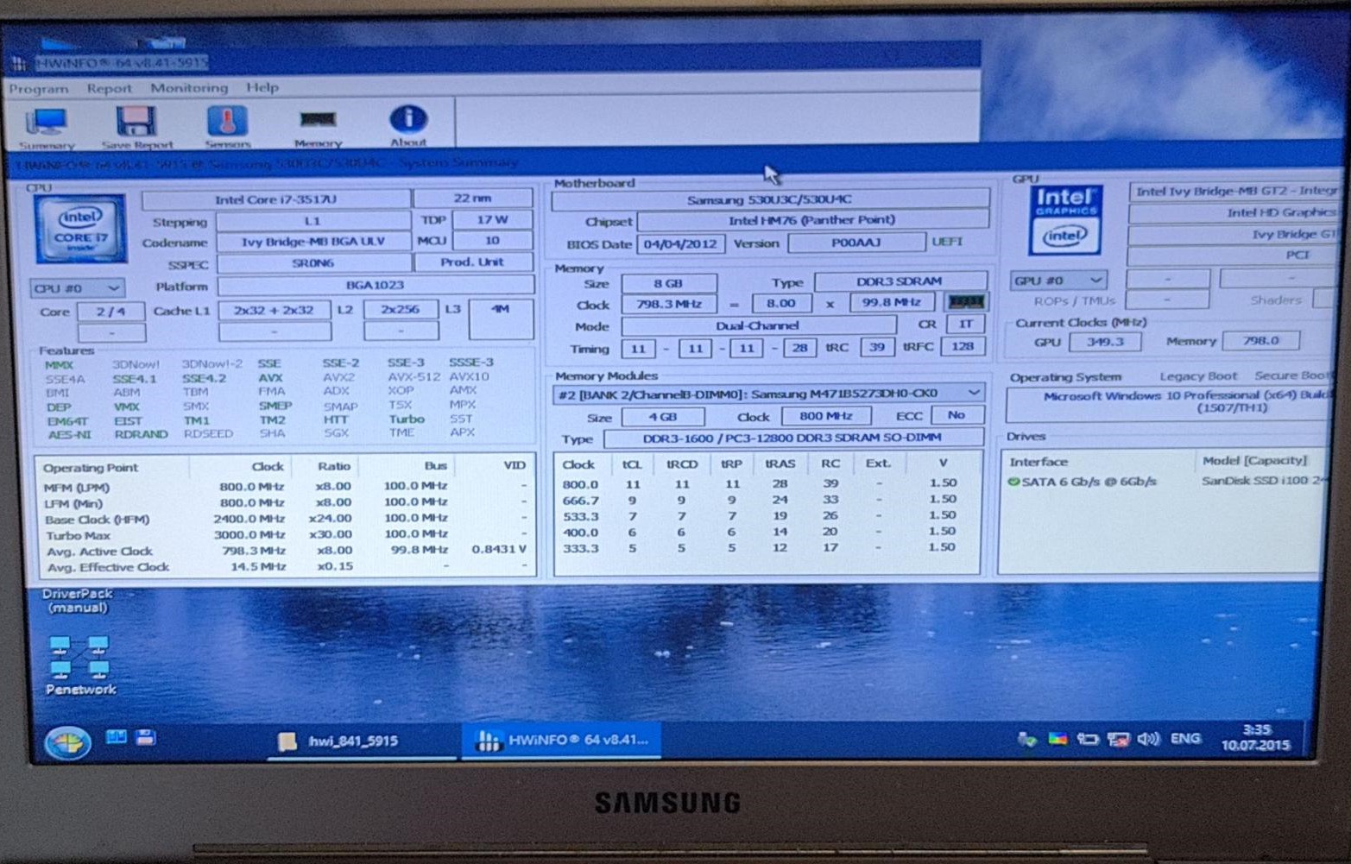Click the volume speaker tray icon
The height and width of the screenshot is (864, 1351).
tap(1148, 739)
